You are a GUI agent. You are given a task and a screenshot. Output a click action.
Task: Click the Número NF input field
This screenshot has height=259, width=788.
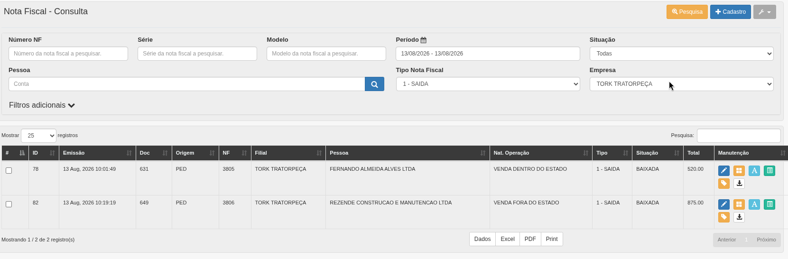click(68, 54)
